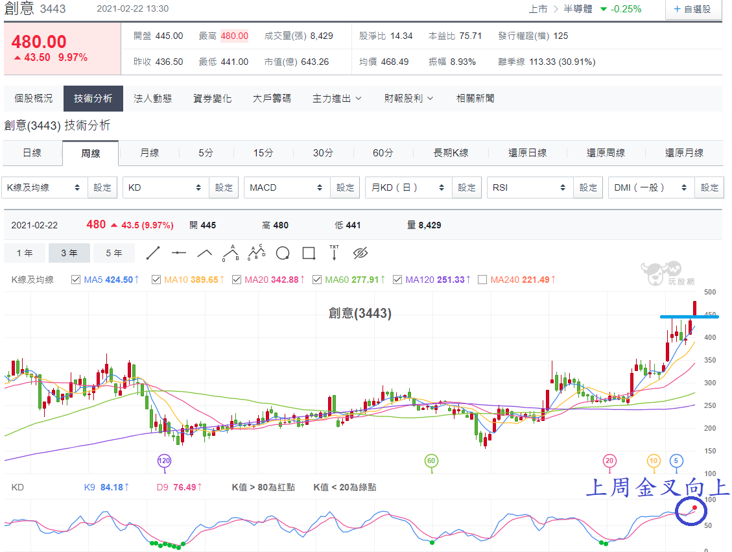Open the MACD indicator dropdown
732x552 pixels.
pyautogui.click(x=287, y=187)
